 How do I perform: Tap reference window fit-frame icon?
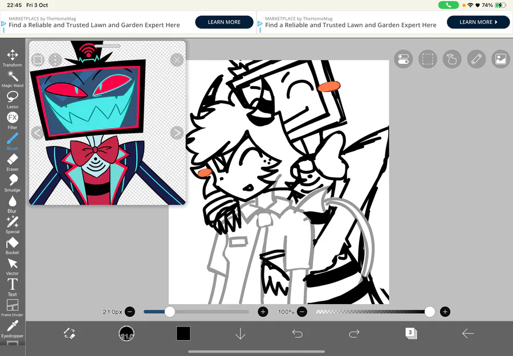38,60
